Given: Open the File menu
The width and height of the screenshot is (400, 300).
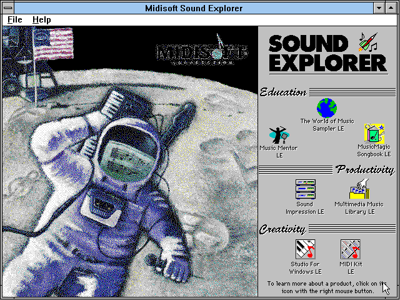Looking at the screenshot, I should click(15, 19).
